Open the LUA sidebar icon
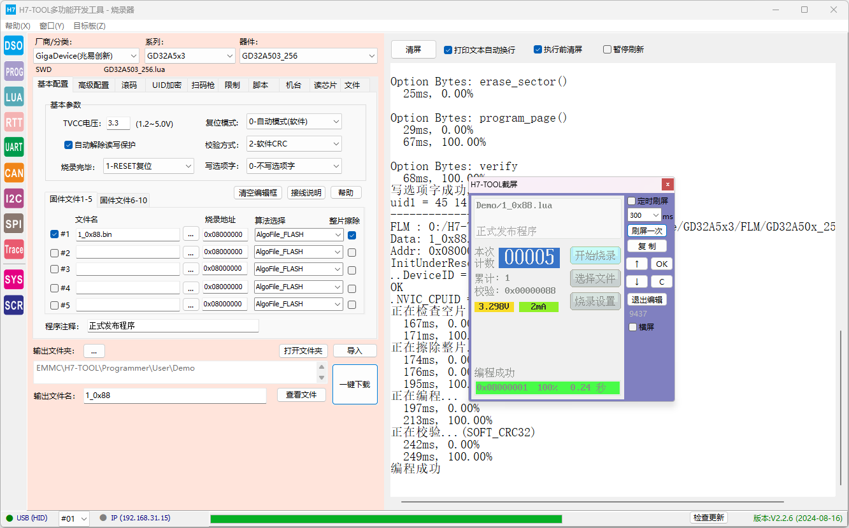The image size is (849, 528). [x=13, y=97]
